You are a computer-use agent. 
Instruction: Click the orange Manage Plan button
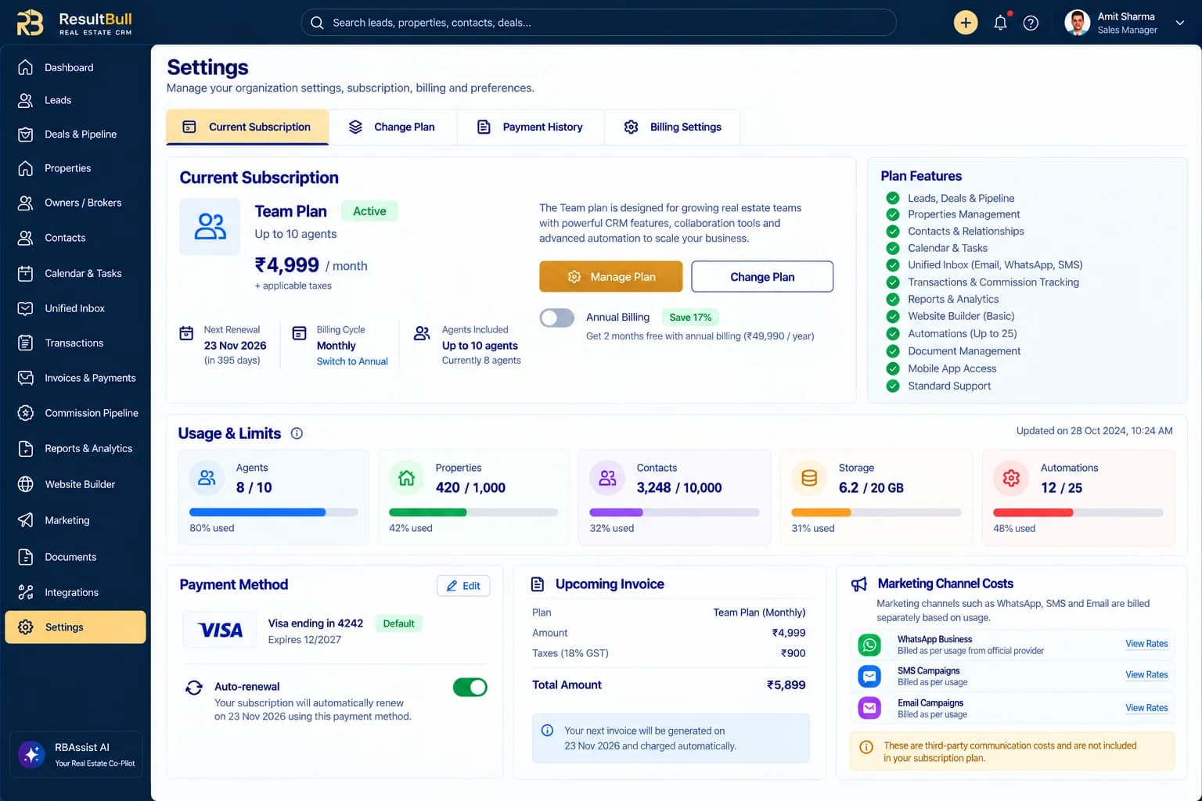610,277
